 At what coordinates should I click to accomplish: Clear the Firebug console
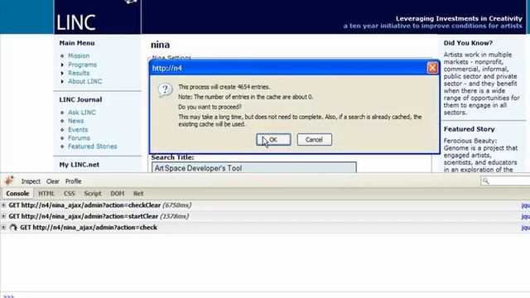coord(53,181)
